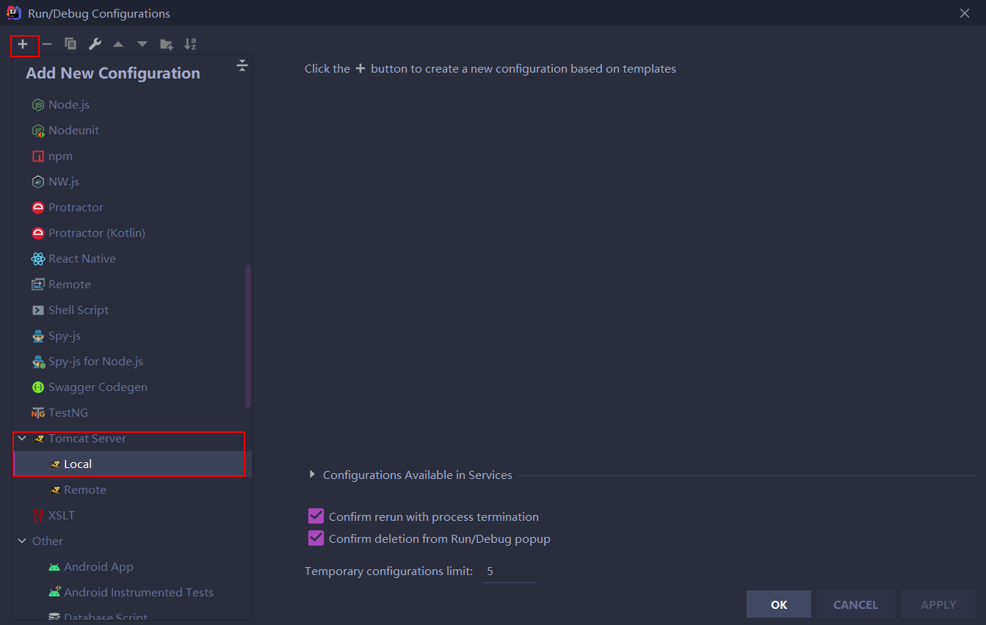Screen dimensions: 986x625
Task: Click the Move Down arrow icon
Action: tap(142, 44)
